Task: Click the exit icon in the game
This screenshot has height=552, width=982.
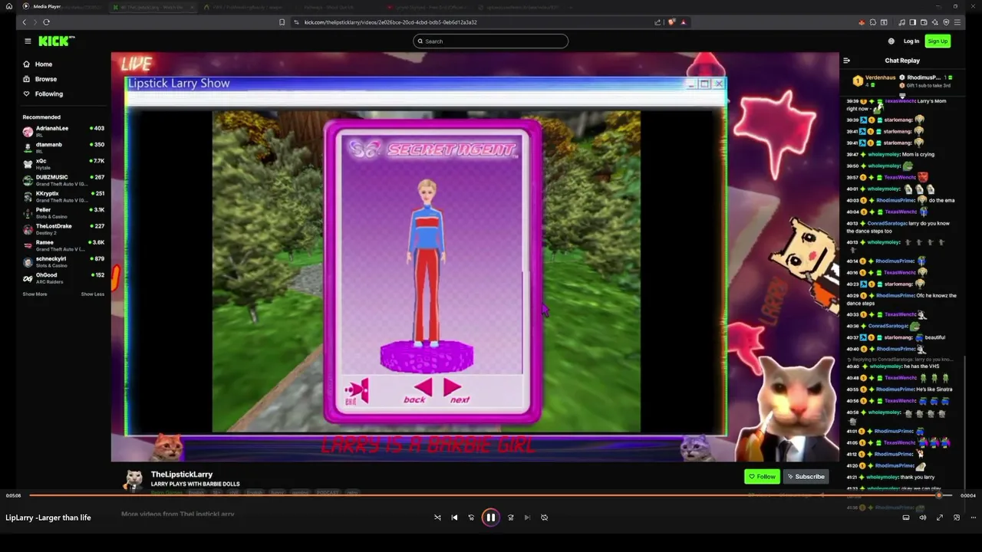Action: coord(358,391)
